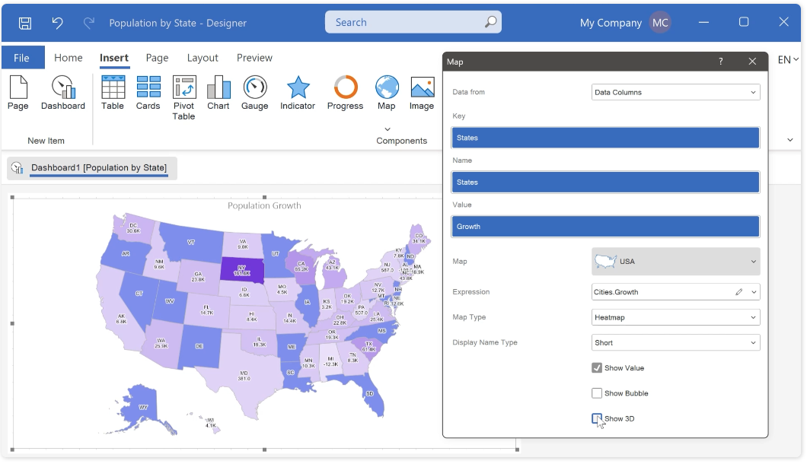
Task: Open the MC user avatar
Action: (x=660, y=23)
